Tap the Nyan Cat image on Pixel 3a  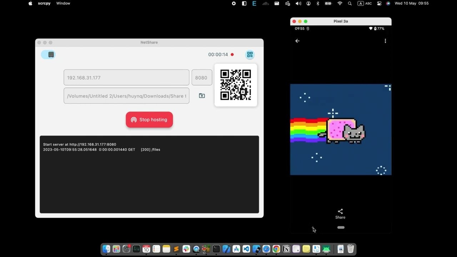(341, 130)
